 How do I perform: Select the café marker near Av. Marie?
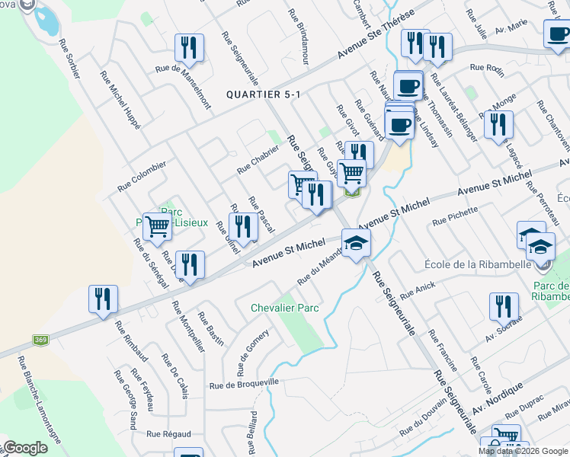tap(559, 37)
